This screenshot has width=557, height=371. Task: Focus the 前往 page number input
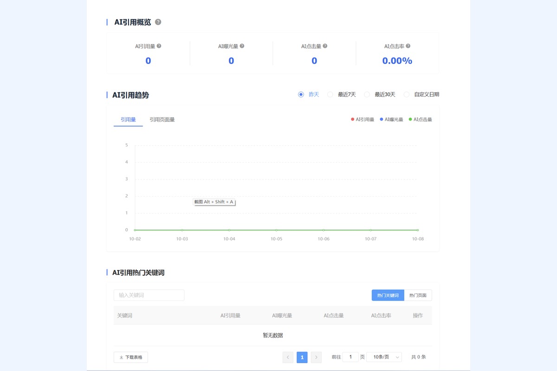point(350,357)
